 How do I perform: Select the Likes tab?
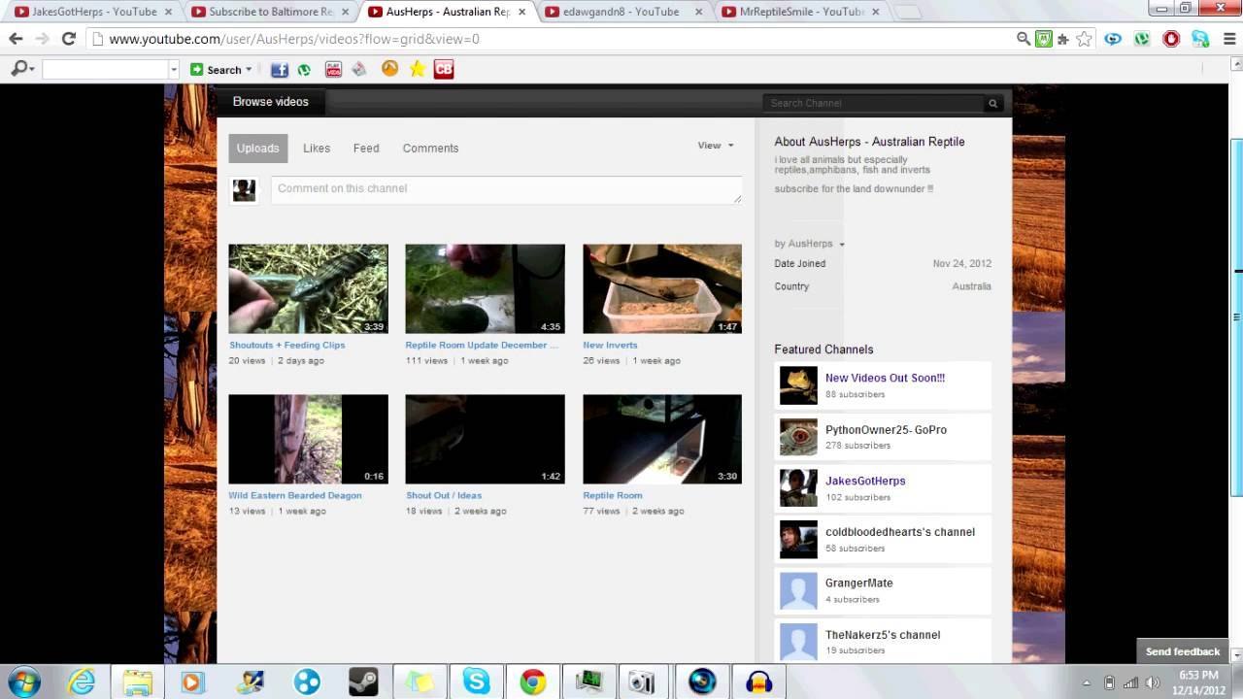(317, 149)
